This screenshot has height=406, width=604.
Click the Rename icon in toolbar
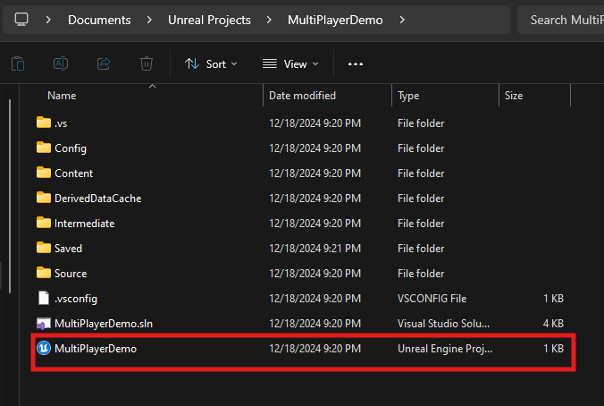[61, 63]
